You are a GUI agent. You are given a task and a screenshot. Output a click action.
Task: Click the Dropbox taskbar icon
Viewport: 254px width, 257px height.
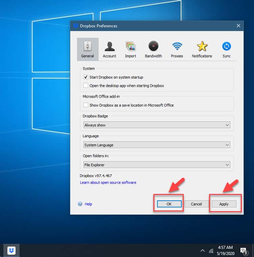(11, 250)
